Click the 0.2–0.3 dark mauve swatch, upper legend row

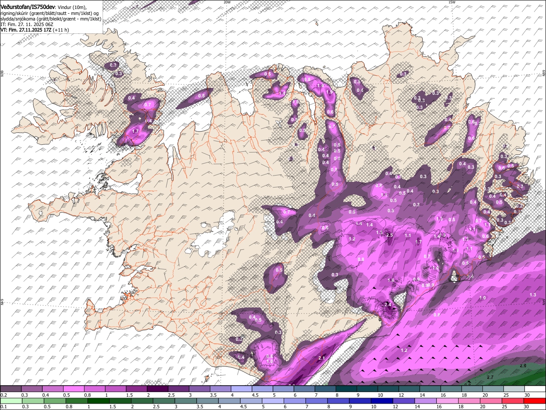tap(11, 389)
